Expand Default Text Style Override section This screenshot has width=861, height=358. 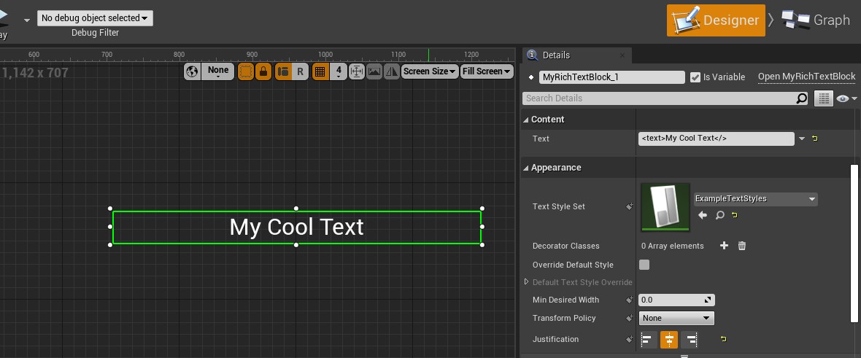527,282
